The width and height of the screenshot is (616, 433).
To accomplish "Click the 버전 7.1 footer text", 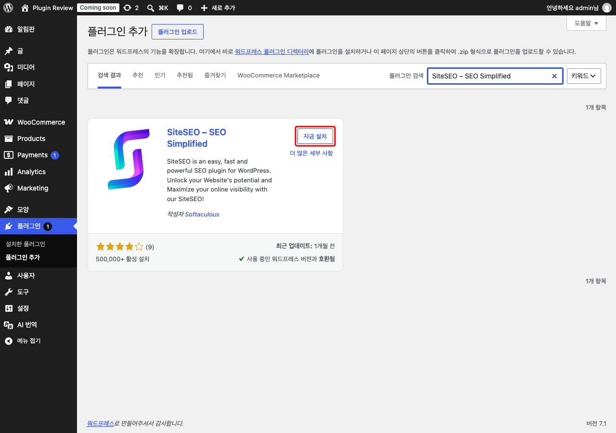I will coord(596,423).
